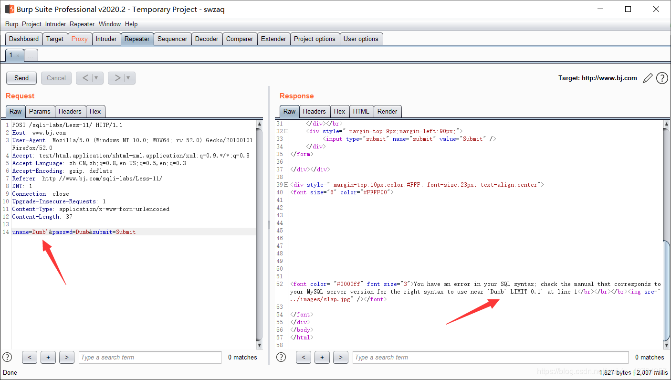
Task: Go forward to next request in history
Action: [x=117, y=78]
